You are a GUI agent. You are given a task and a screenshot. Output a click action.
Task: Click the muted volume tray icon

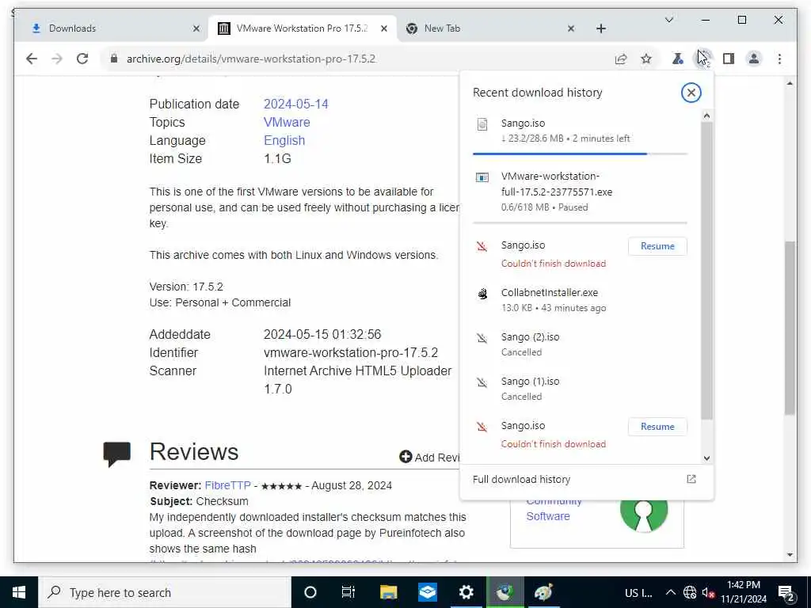point(708,592)
